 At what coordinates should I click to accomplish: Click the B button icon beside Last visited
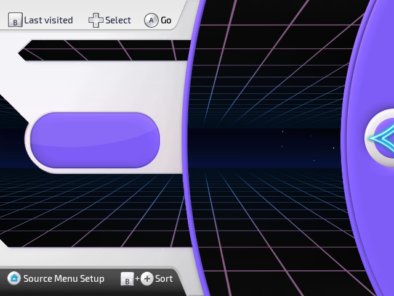click(15, 20)
